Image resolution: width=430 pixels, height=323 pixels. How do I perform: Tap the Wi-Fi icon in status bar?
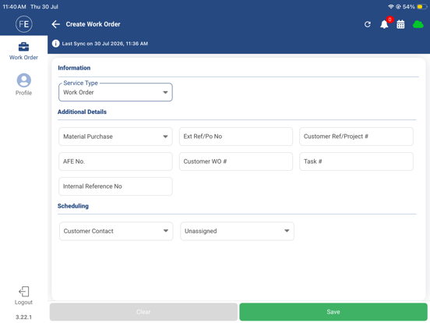[391, 6]
